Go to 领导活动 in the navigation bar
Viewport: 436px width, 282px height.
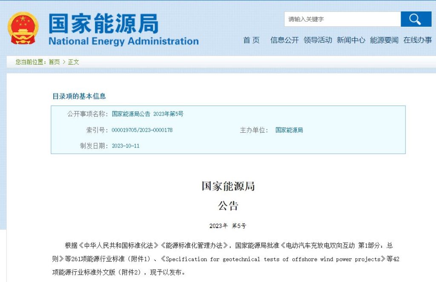[318, 40]
